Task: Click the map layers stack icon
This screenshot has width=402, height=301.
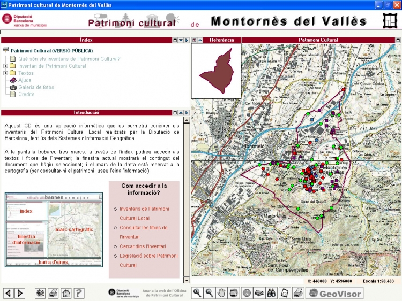Action: 259,292
